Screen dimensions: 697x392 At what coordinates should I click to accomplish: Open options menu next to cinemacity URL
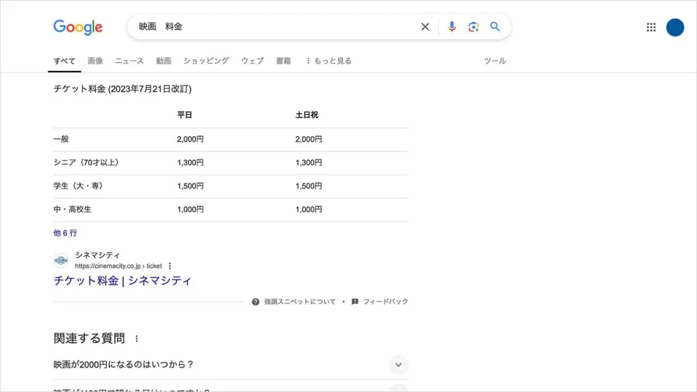pos(170,266)
